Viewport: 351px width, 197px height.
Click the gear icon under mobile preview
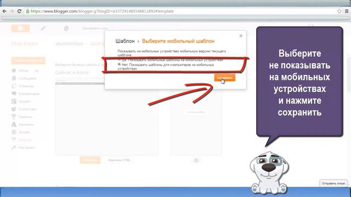pos(196,160)
